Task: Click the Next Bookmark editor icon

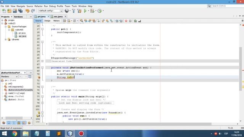Action: click(x=108, y=21)
